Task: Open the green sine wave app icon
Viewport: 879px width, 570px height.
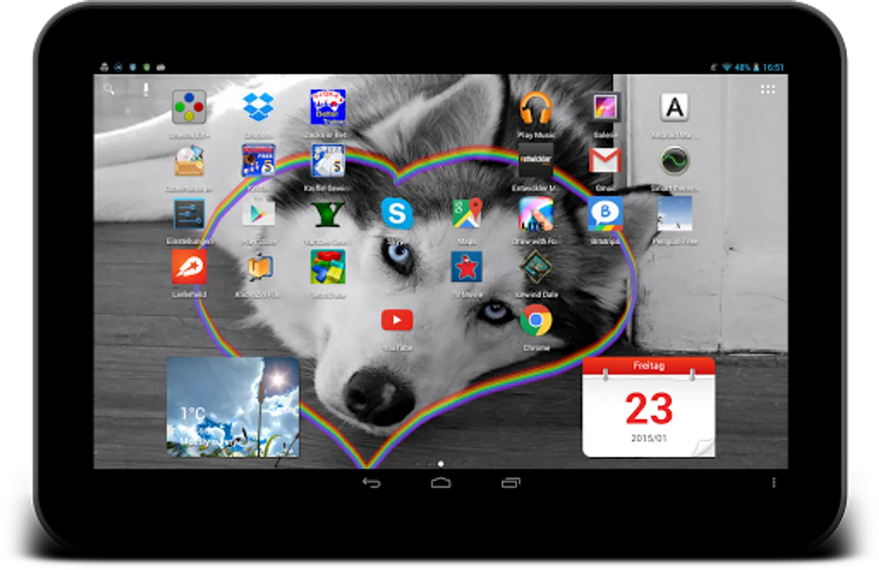Action: pos(674,160)
